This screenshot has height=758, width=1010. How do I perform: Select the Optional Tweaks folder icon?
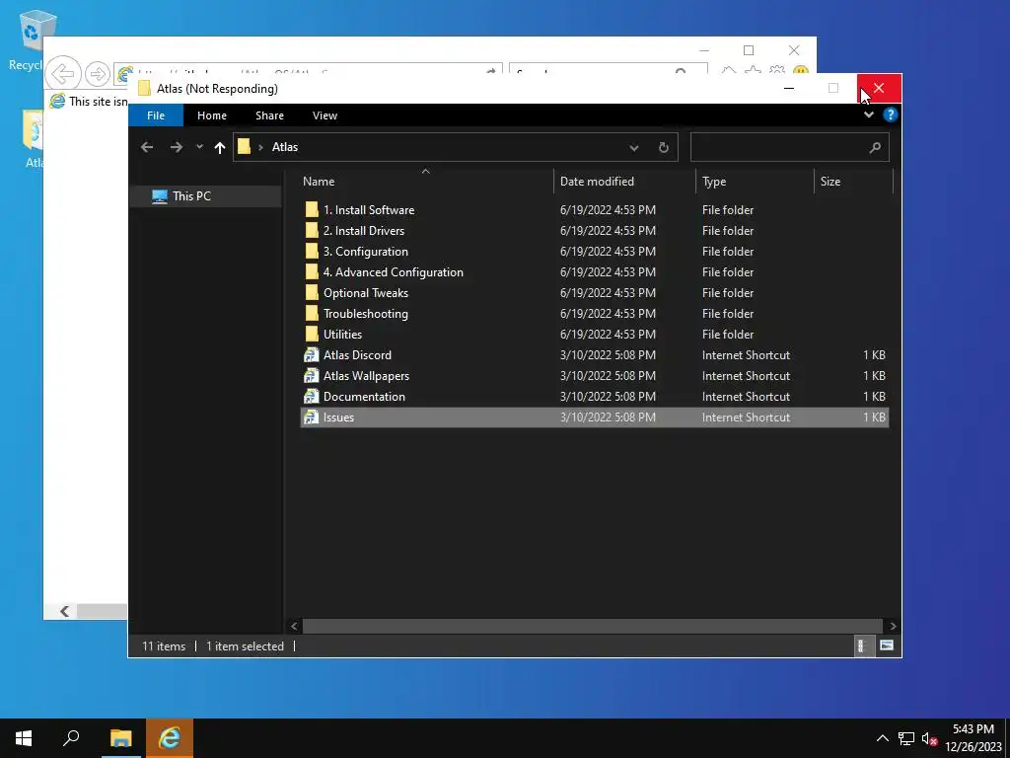[312, 292]
